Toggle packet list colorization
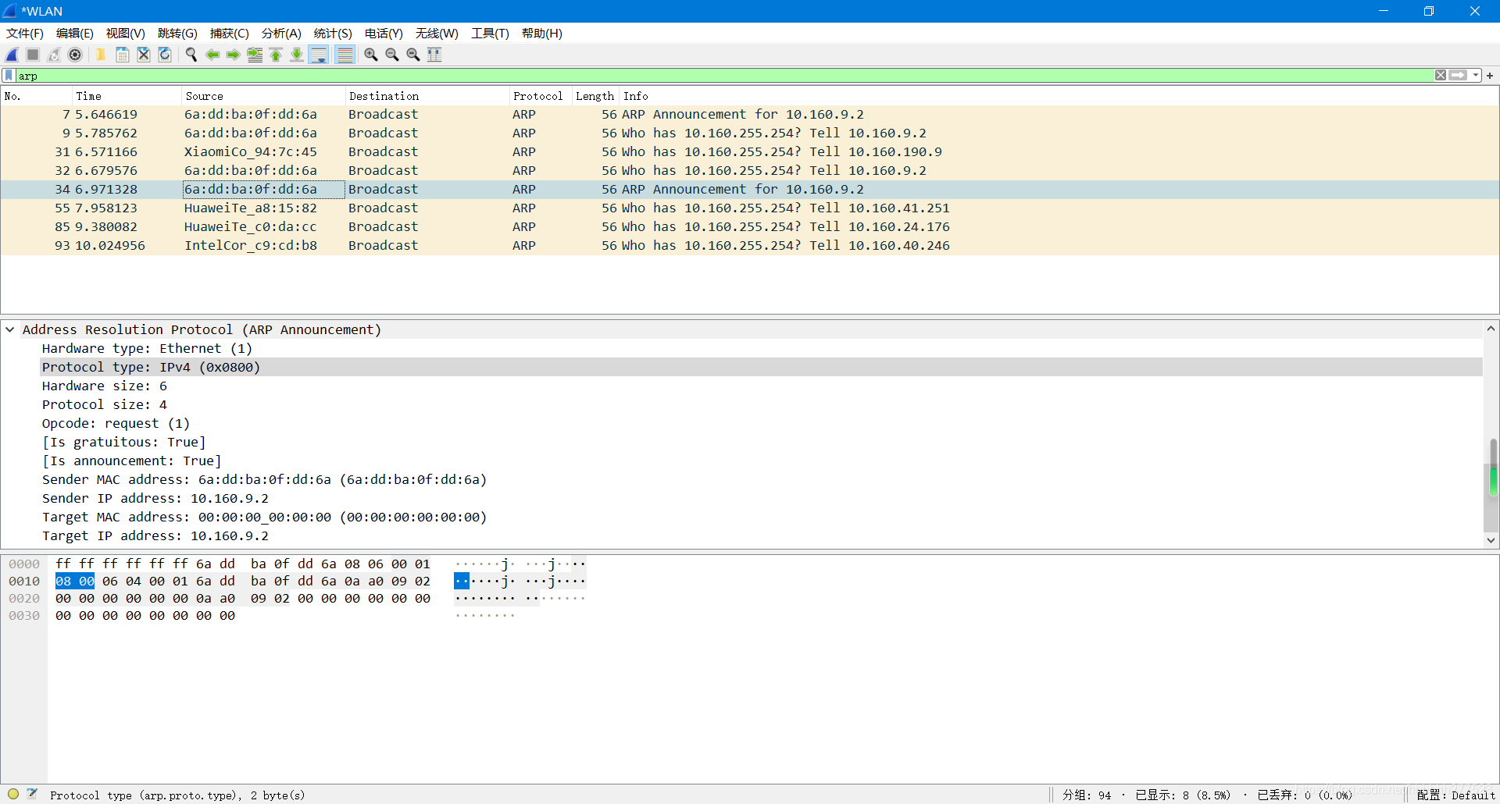 click(345, 55)
